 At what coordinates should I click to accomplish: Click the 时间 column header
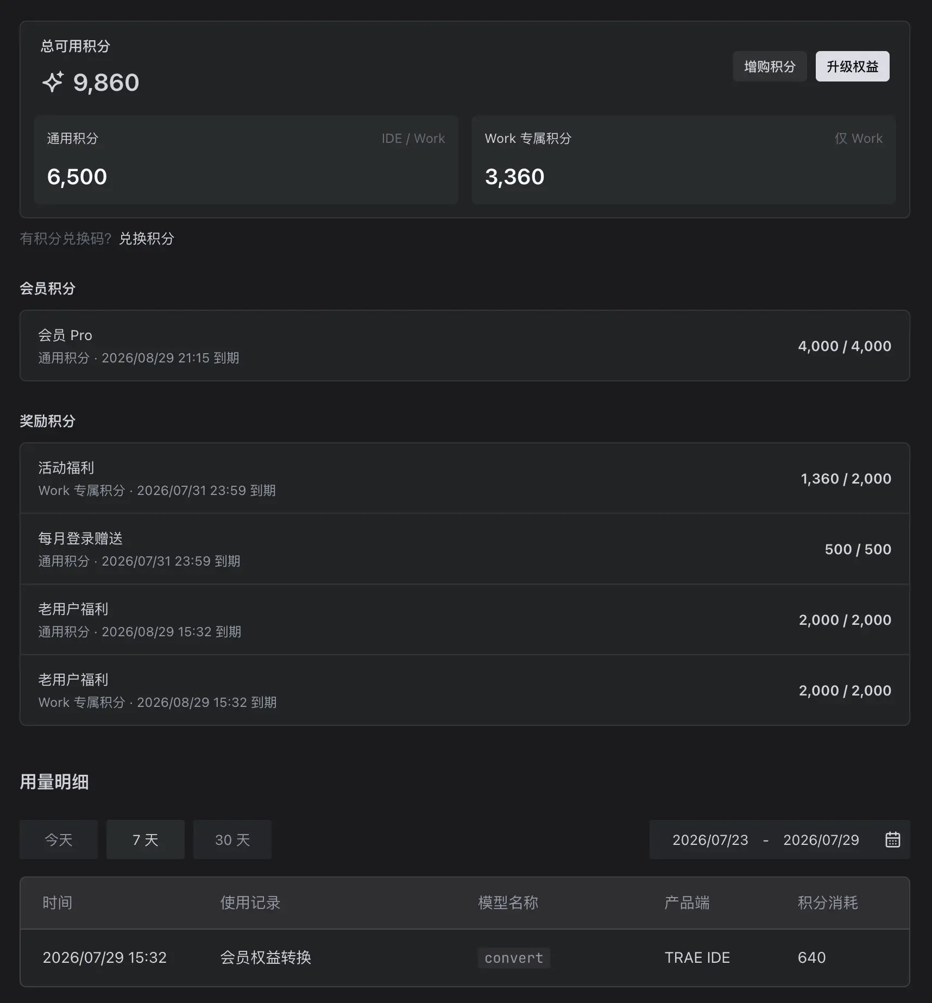click(58, 902)
